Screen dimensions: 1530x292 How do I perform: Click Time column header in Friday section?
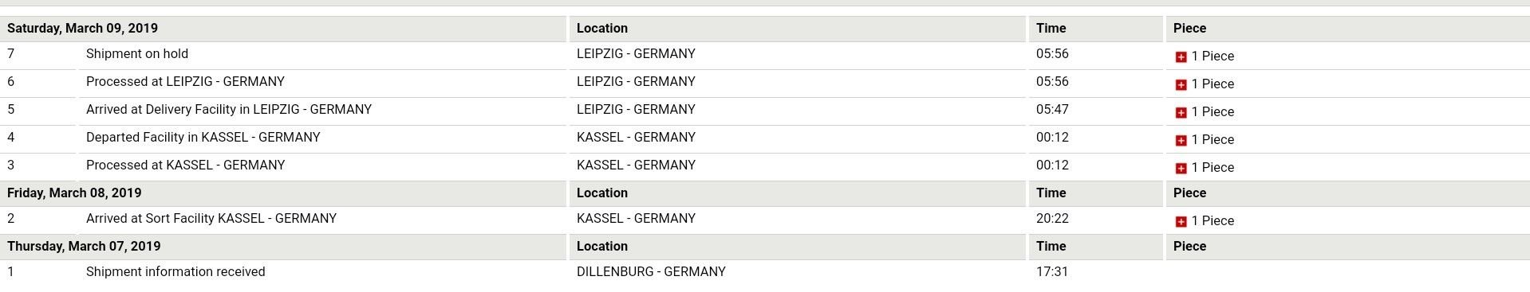pos(1051,193)
